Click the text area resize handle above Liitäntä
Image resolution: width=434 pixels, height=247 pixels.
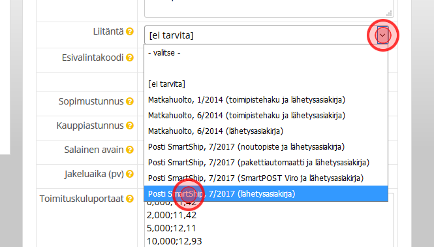click(389, 13)
